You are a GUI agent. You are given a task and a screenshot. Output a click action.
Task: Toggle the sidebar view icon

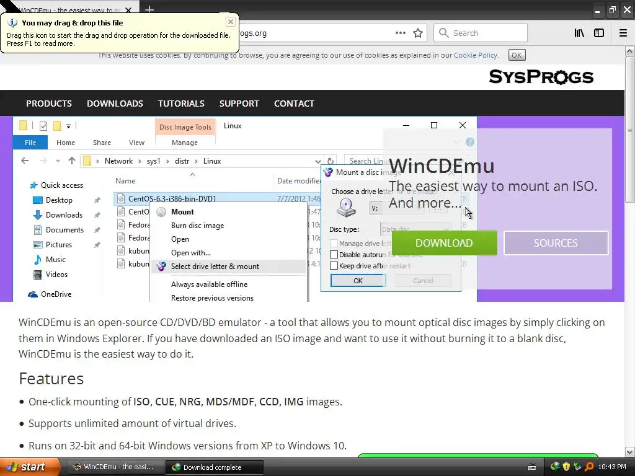[x=599, y=33]
